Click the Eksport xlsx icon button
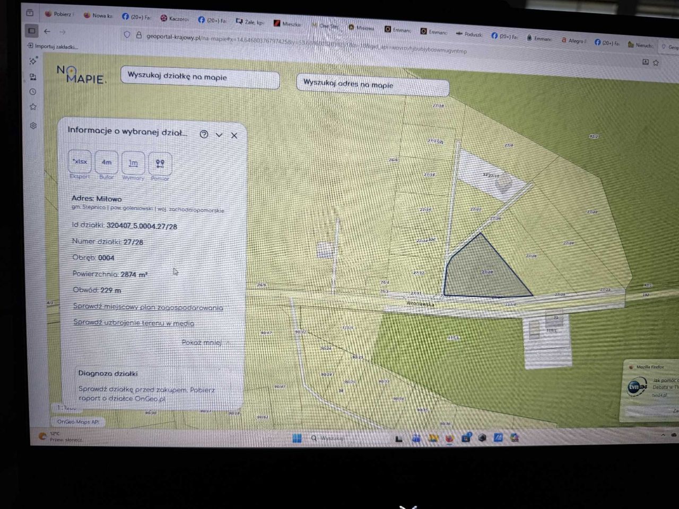Viewport: 679px width, 509px height. 80,162
